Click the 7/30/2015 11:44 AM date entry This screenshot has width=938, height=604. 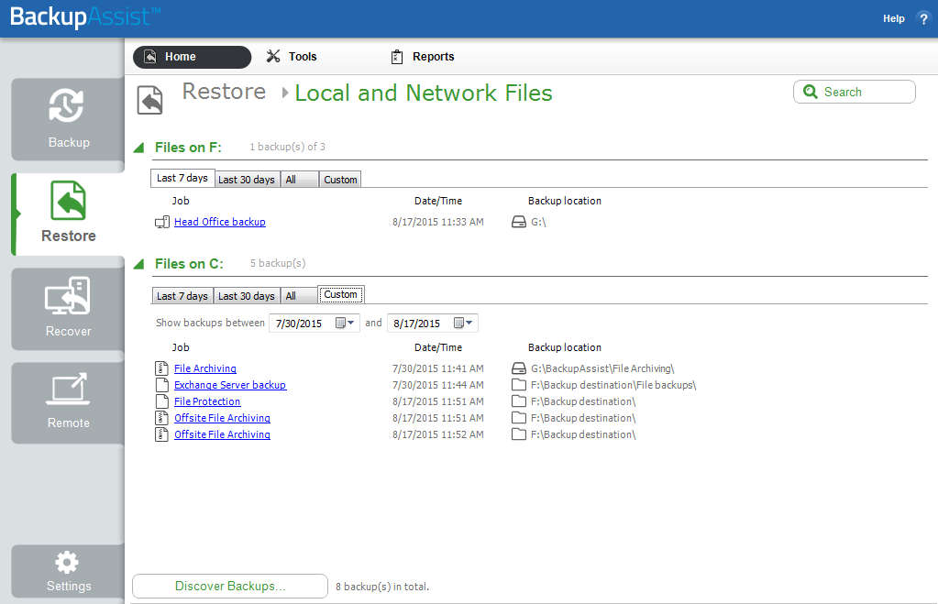point(438,385)
